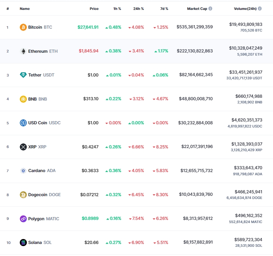Screen dimensions: 273x256
Task: Open the Volume(24h) info tooltip icon
Action: (x=260, y=8)
